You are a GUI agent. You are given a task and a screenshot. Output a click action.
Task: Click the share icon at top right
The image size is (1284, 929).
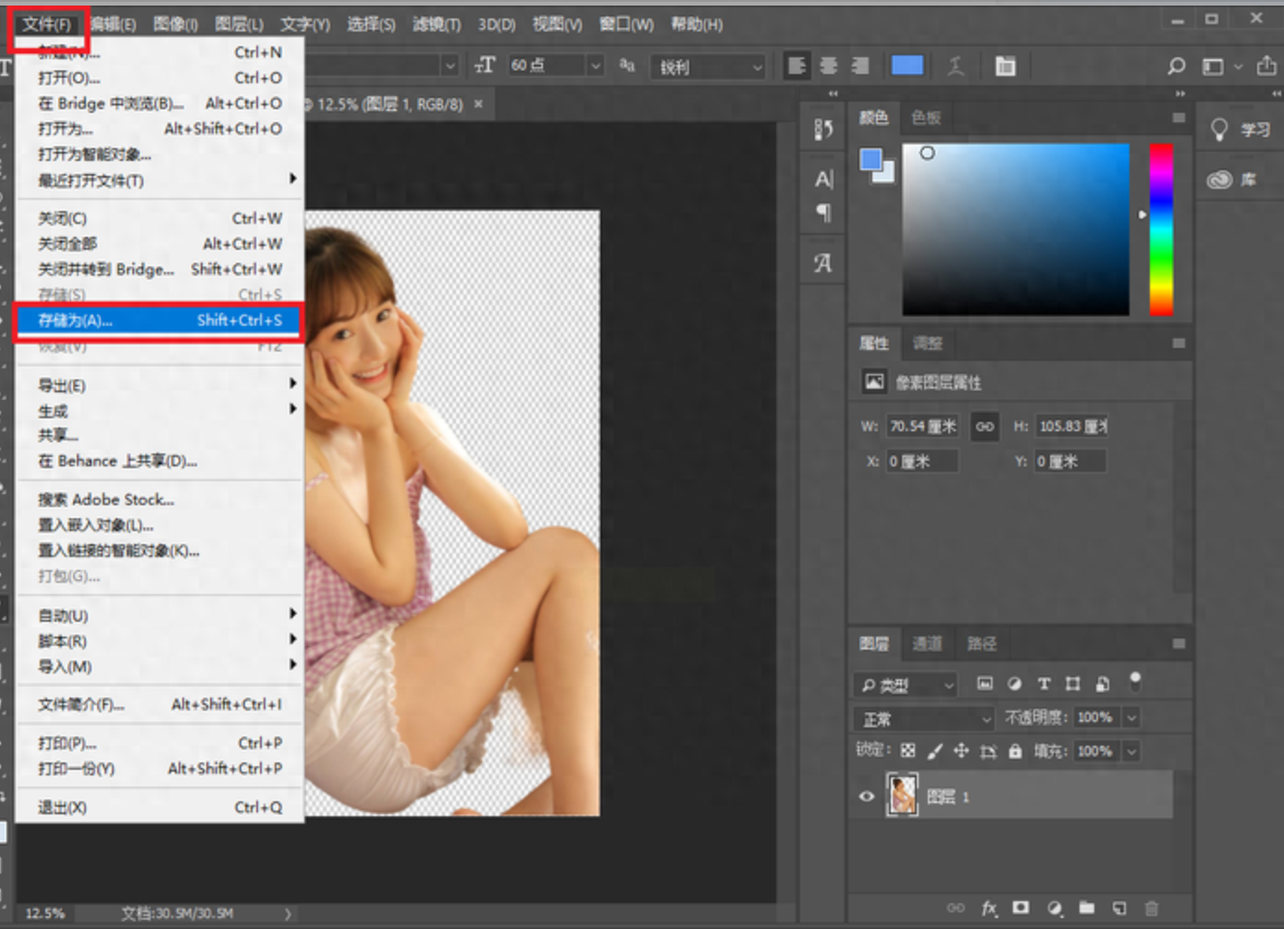point(1265,66)
